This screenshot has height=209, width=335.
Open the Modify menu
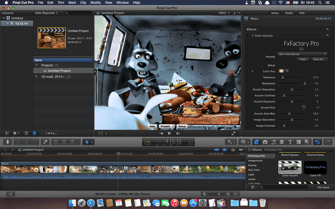click(x=96, y=3)
